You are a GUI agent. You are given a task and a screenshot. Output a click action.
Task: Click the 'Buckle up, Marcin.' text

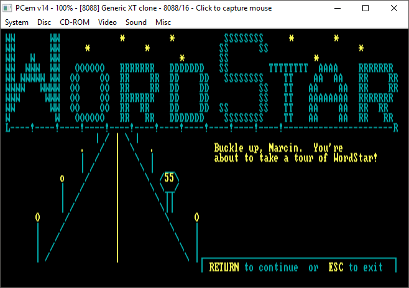258,148
